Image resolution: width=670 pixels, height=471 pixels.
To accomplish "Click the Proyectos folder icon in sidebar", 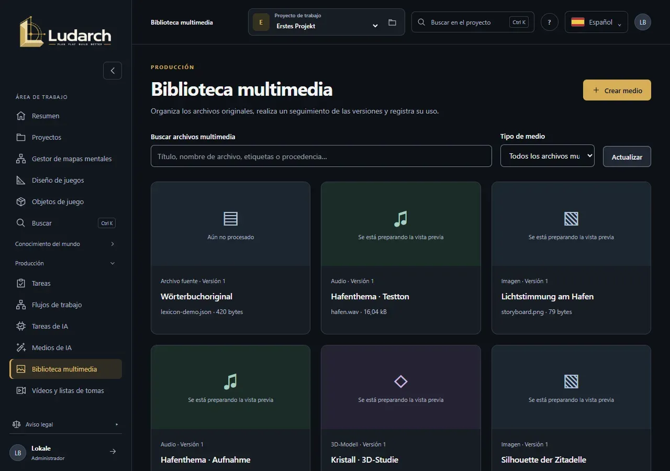I will (x=21, y=137).
